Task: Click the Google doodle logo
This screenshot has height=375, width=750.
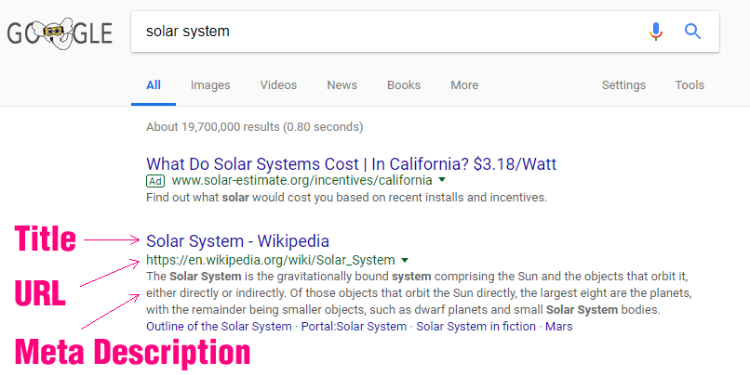Action: coord(60,33)
